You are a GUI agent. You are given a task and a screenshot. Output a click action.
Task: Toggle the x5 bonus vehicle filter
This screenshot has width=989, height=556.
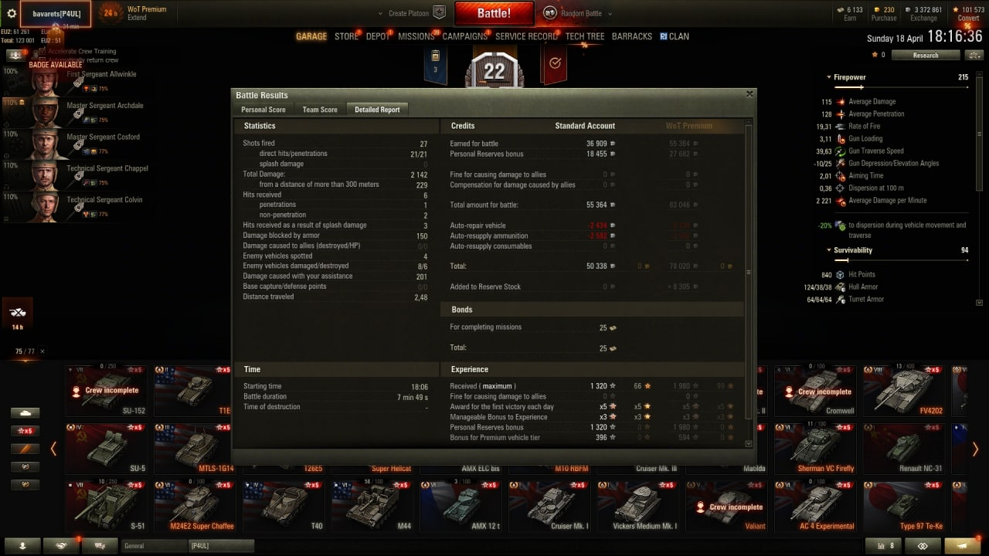[x=25, y=430]
